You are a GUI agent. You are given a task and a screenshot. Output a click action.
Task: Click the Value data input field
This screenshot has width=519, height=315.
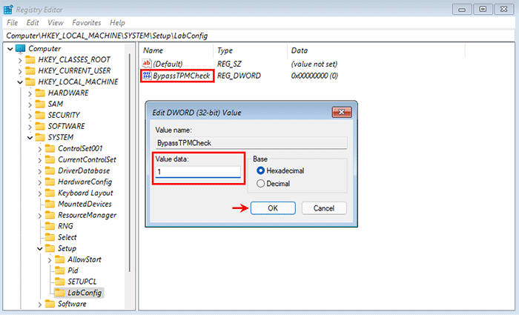[x=198, y=172]
